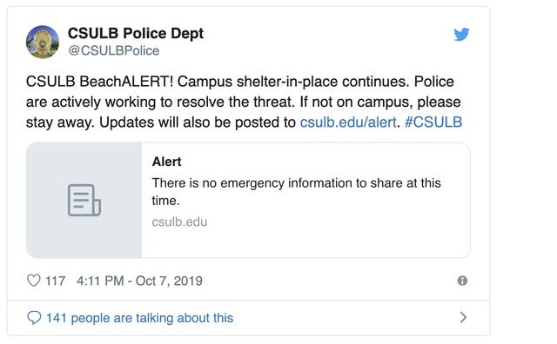557x344 pixels.
Task: Expand conversation with the right chevron
Action: click(463, 317)
